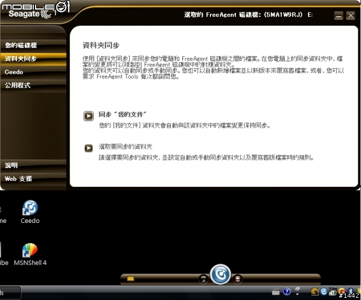The width and height of the screenshot is (361, 300).
Task: Open the Ceedo sidebar section
Action: 33,72
